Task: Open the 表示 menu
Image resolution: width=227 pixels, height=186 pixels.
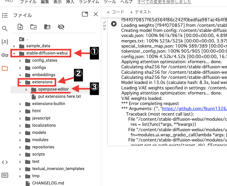Action: (58, 2)
